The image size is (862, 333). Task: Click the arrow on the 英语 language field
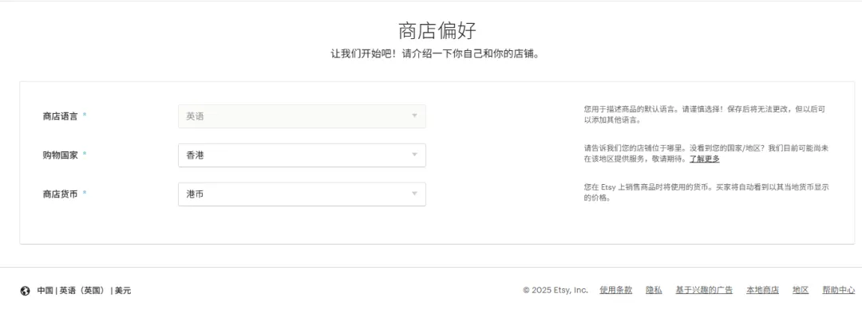[414, 116]
